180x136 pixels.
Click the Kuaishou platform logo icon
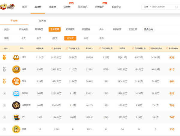16,81
